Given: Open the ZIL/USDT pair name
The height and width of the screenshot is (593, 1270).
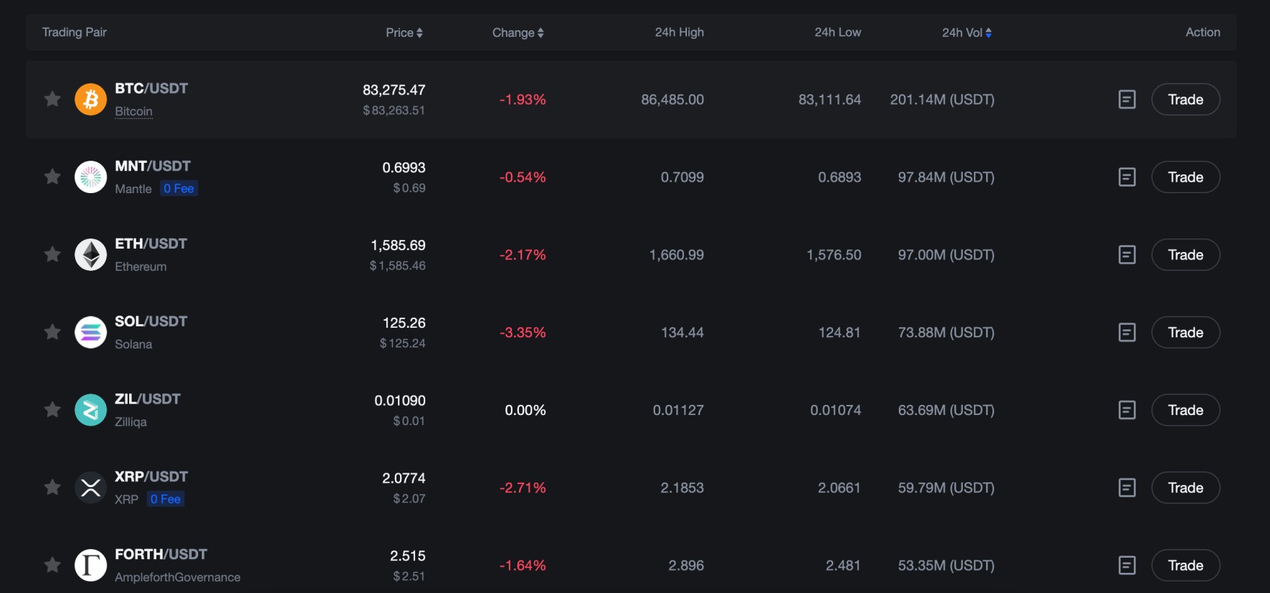Looking at the screenshot, I should click(x=148, y=399).
